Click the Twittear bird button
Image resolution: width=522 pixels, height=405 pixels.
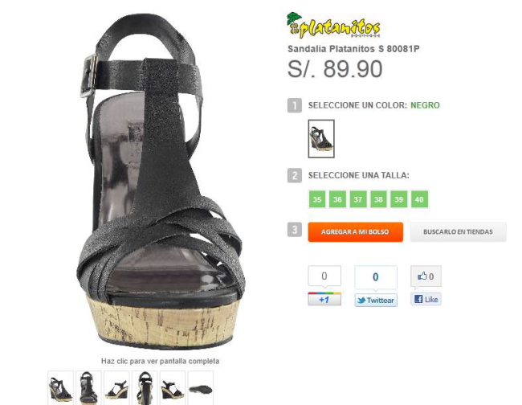pos(376,300)
